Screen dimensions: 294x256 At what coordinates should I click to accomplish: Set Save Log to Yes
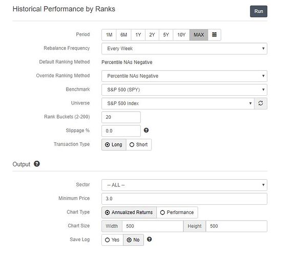[x=112, y=240]
